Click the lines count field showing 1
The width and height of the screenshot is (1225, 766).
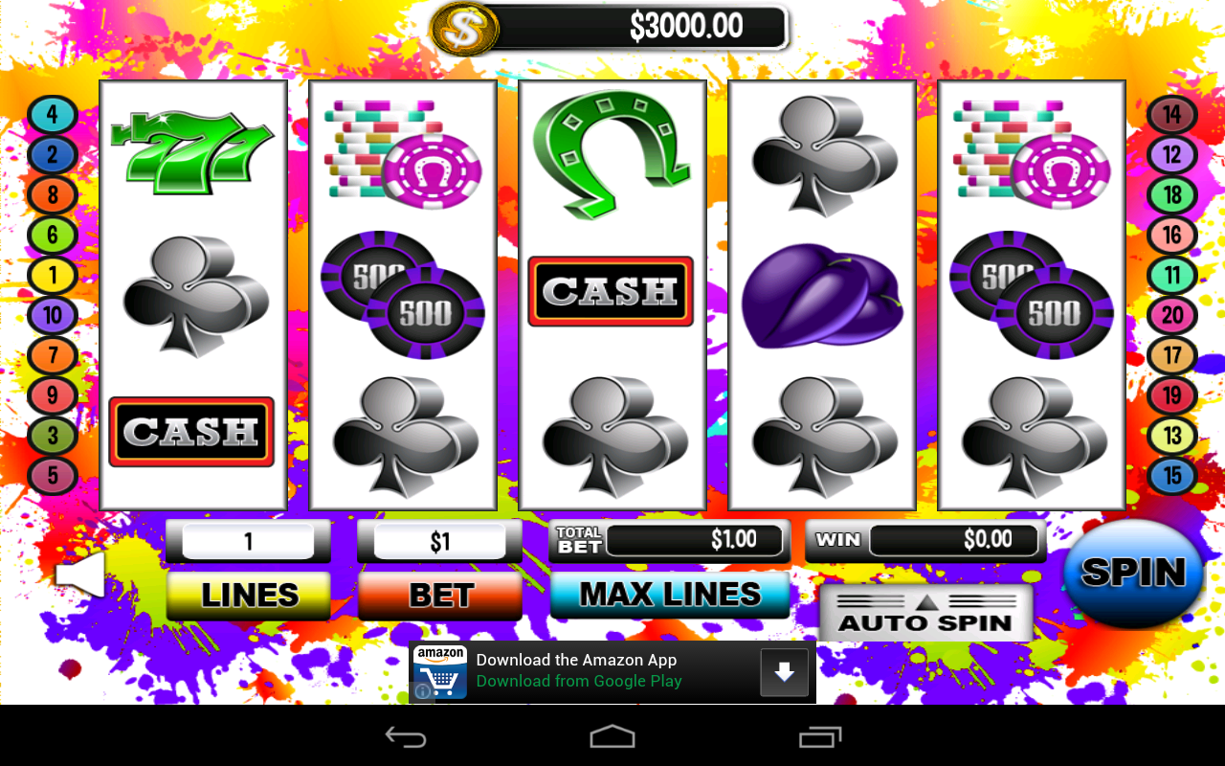point(248,542)
